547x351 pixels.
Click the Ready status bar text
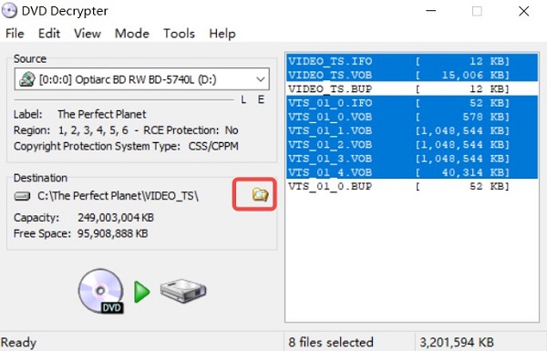18,343
